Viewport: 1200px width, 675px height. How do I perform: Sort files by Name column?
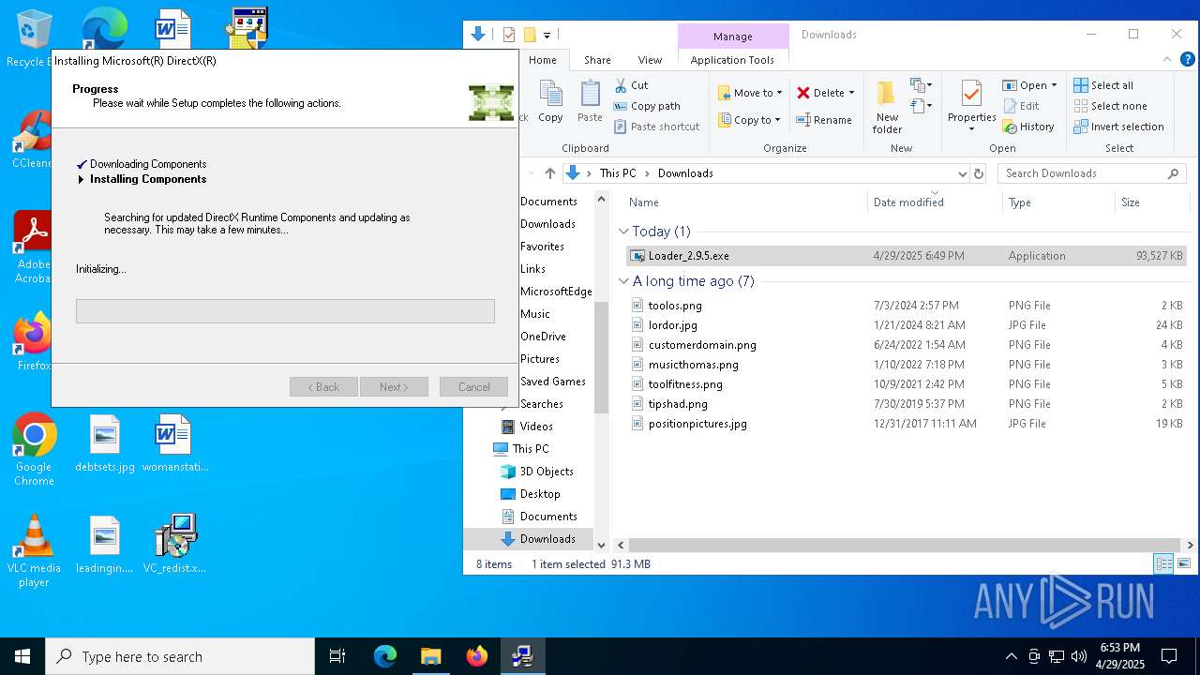[644, 202]
